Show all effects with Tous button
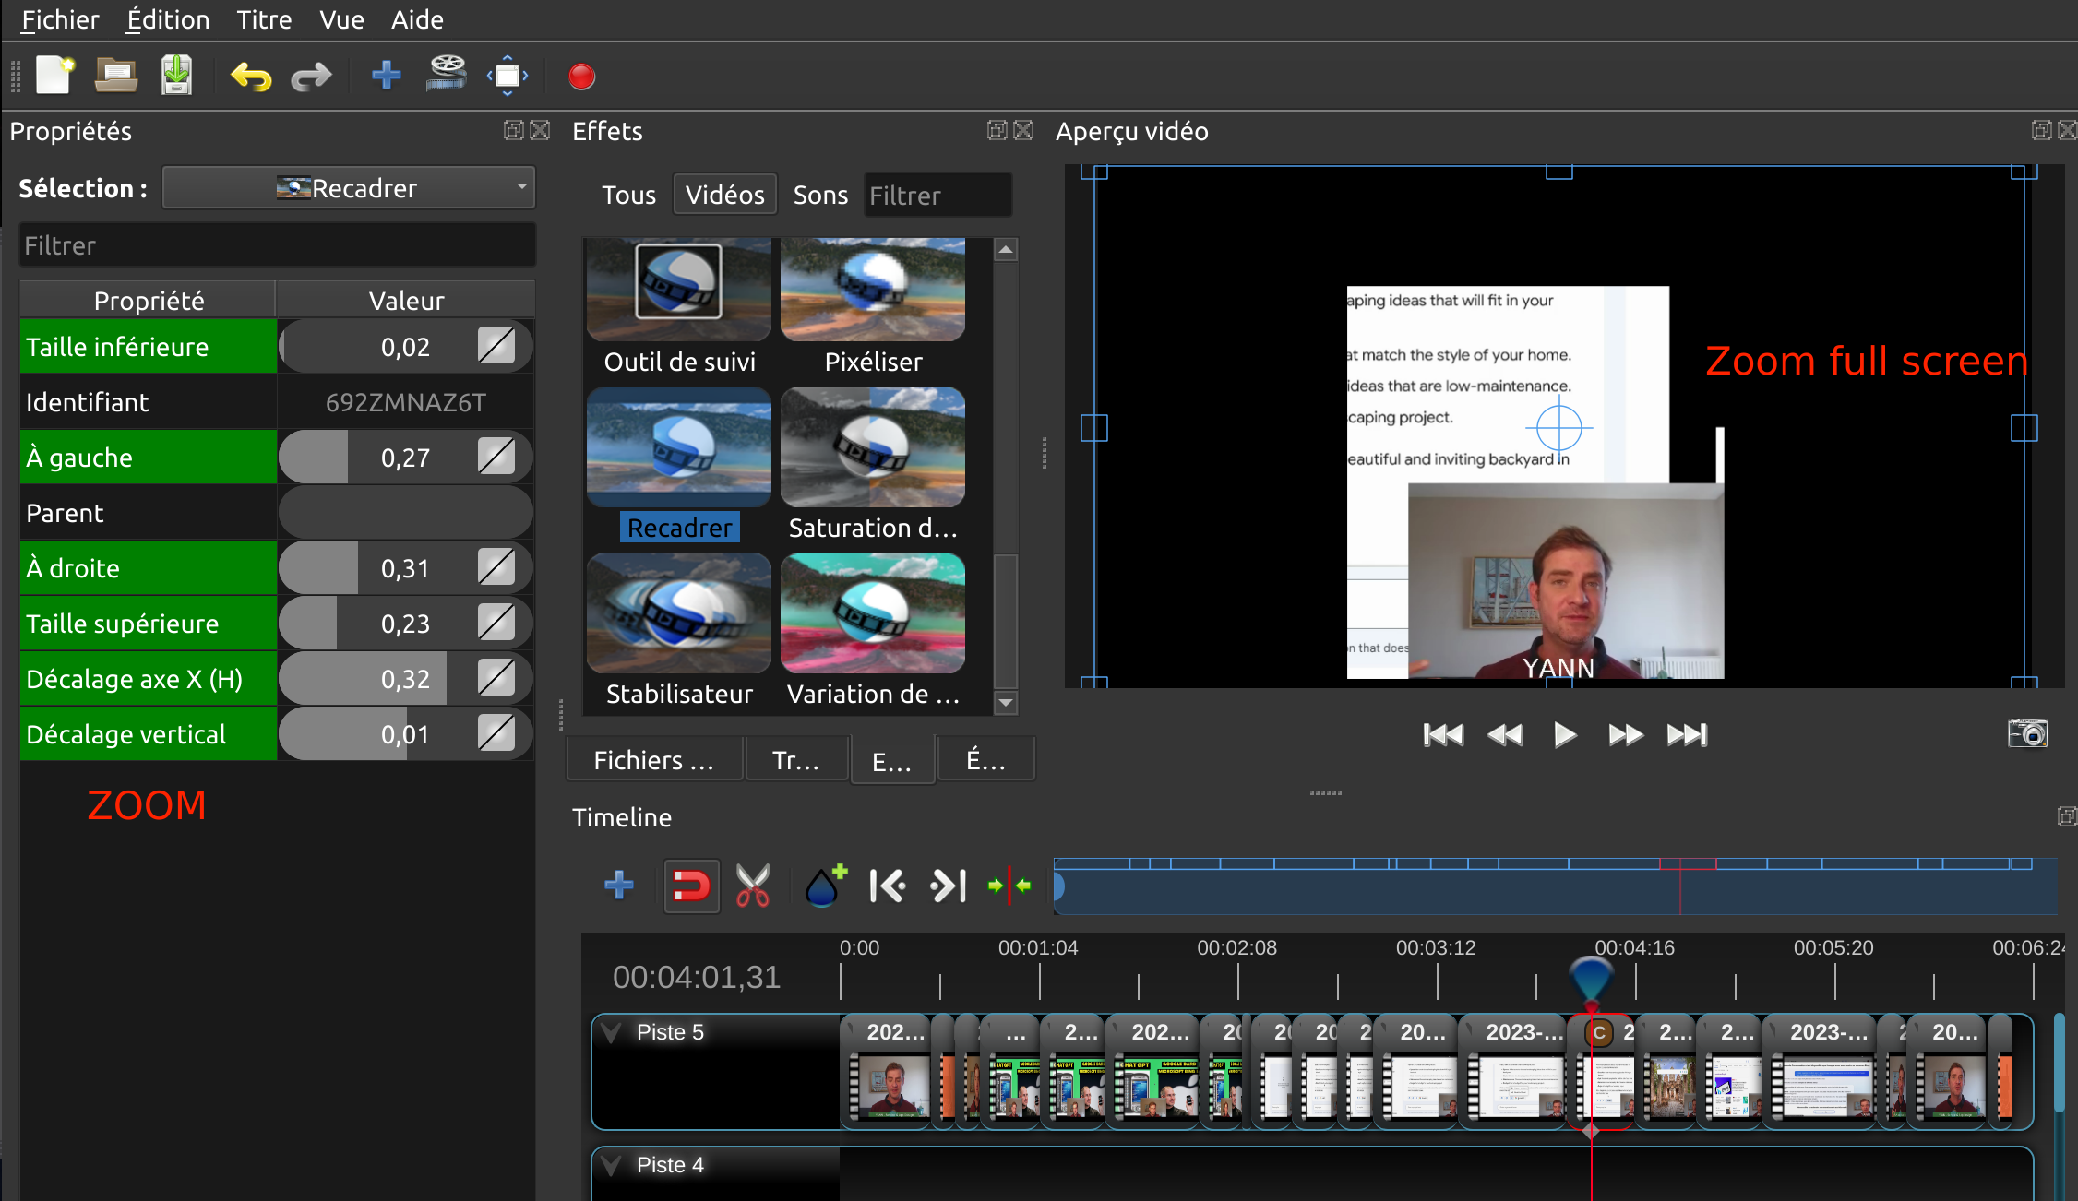 click(628, 195)
